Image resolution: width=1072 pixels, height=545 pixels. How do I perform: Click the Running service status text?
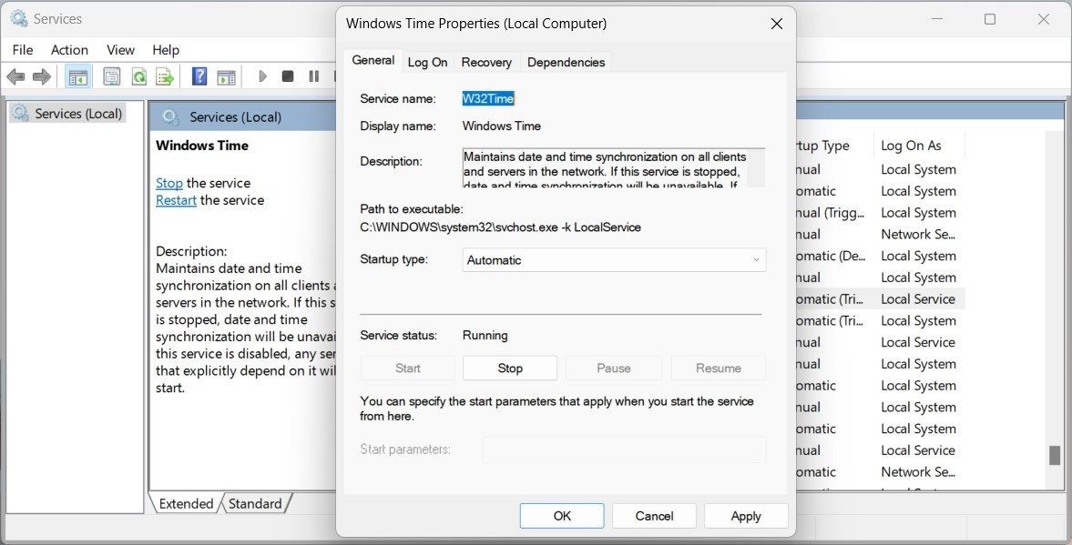pos(485,336)
